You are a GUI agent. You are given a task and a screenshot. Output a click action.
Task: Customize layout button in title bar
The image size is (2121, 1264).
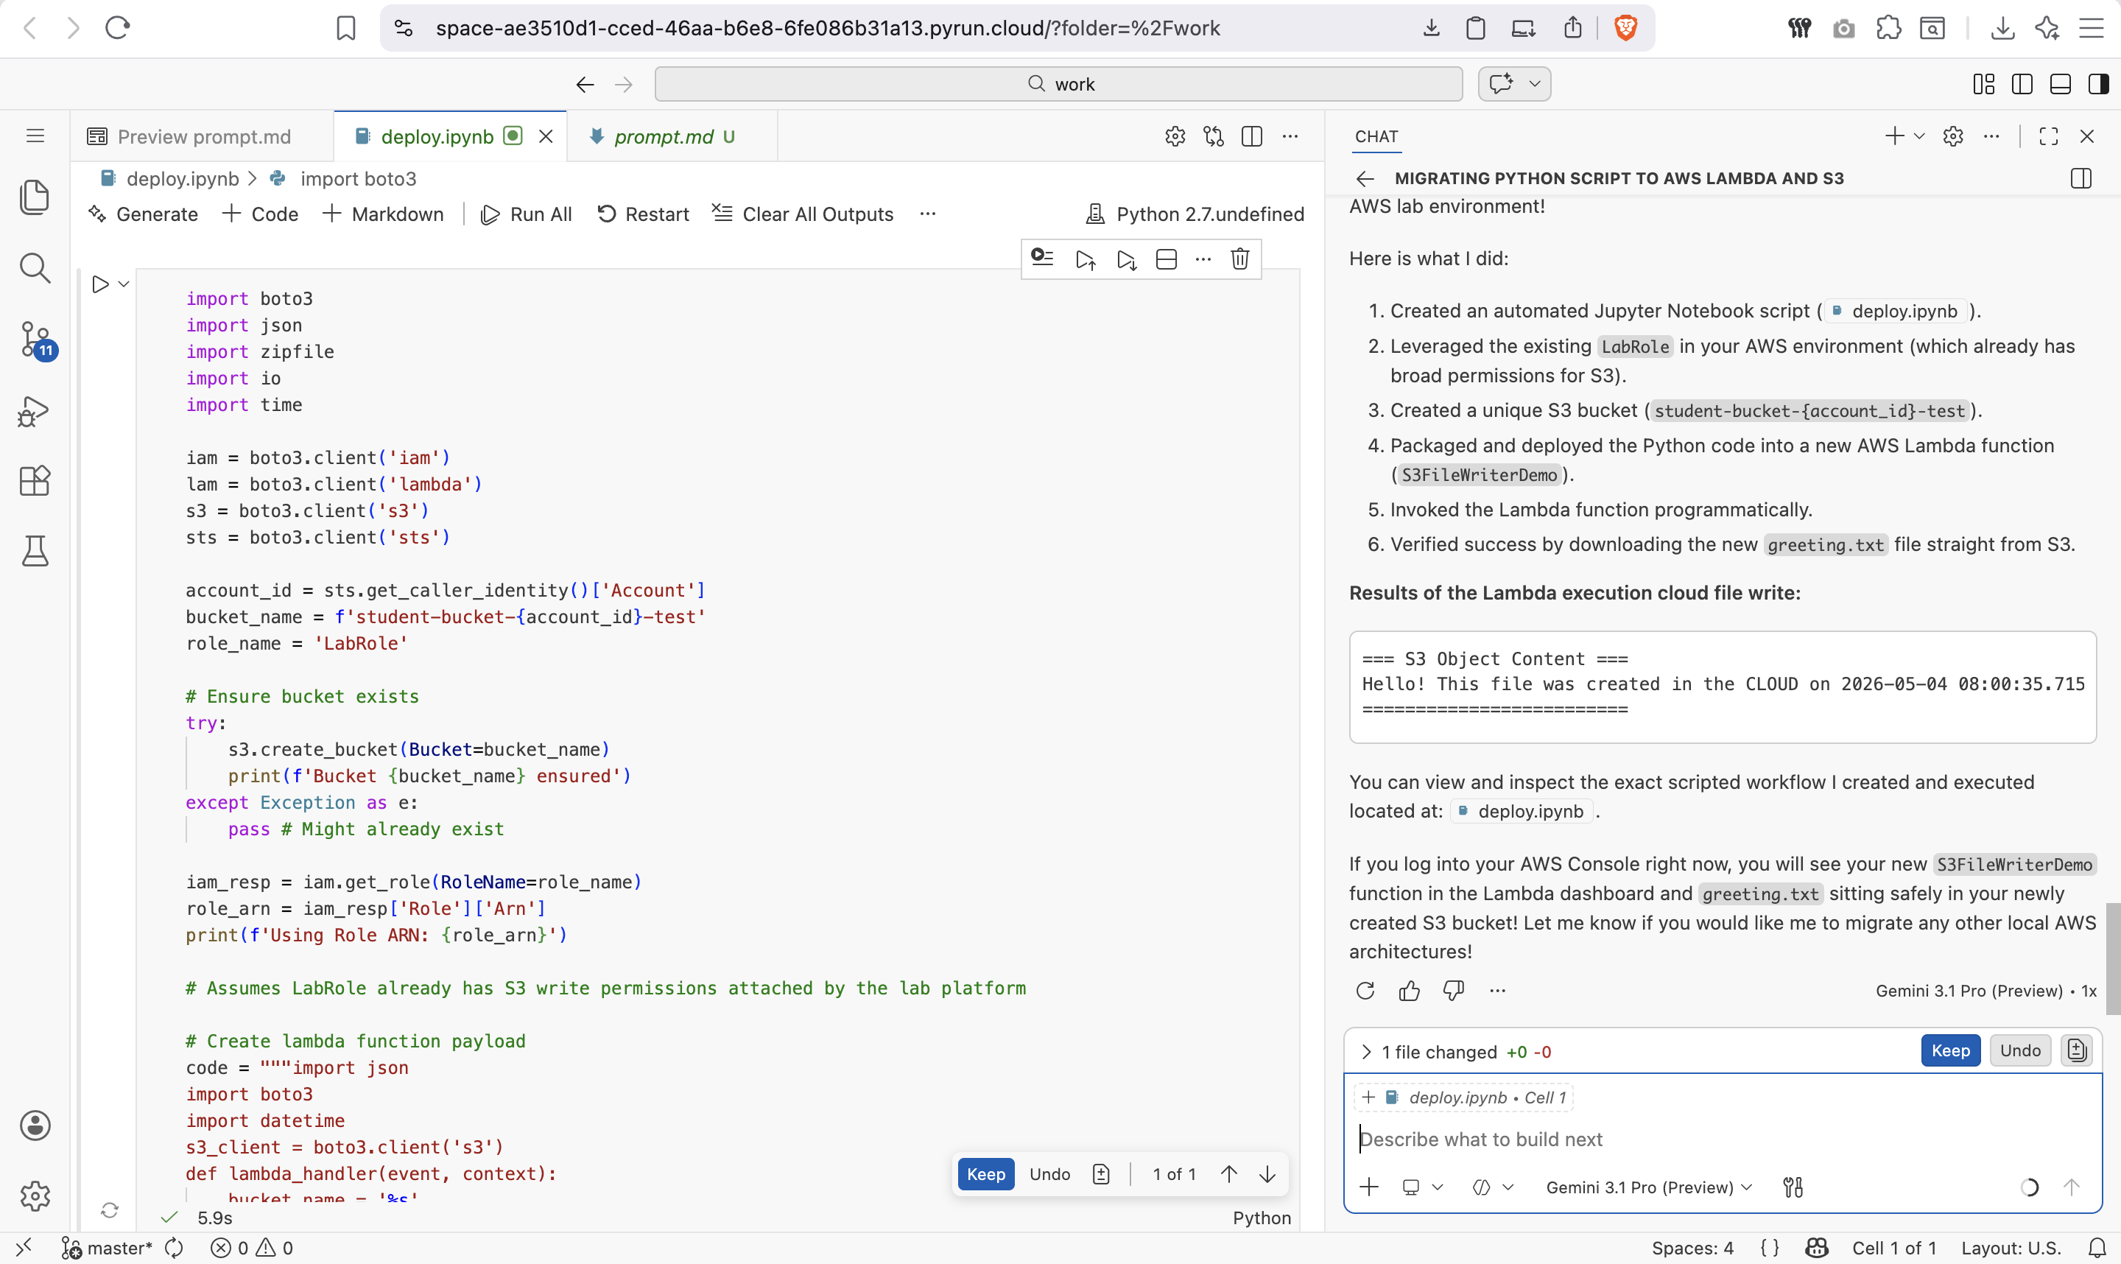(x=1984, y=84)
